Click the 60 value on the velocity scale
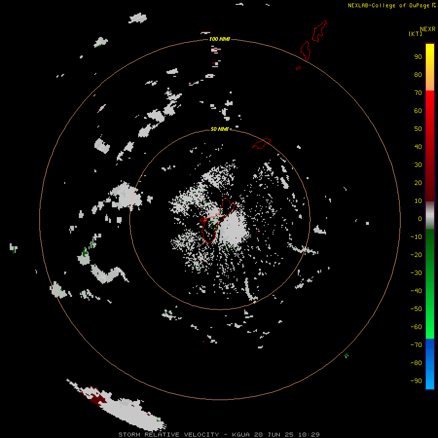The height and width of the screenshot is (438, 438). click(418, 111)
